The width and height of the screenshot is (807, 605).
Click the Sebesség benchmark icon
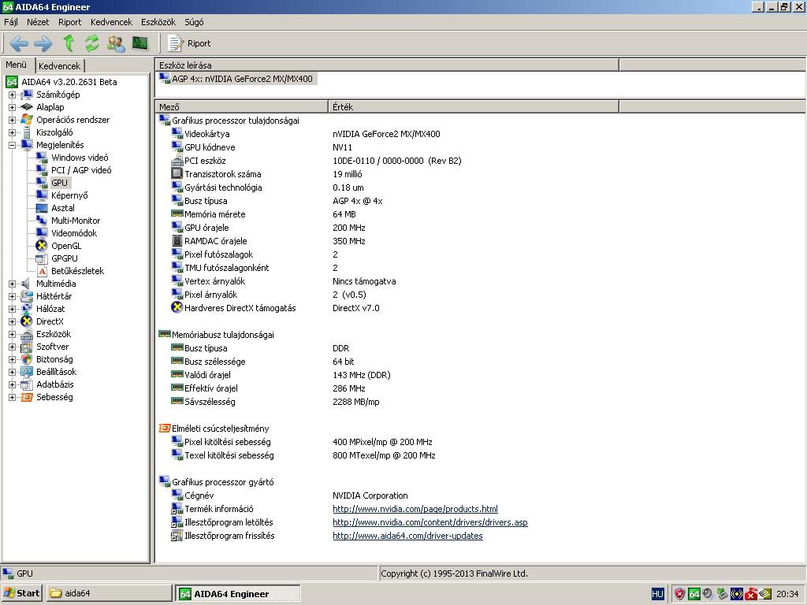26,397
